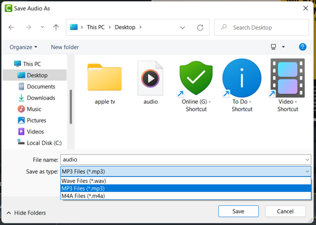Select Desktop in the navigation pane
Viewport: 316px width, 225px height.
click(34, 75)
